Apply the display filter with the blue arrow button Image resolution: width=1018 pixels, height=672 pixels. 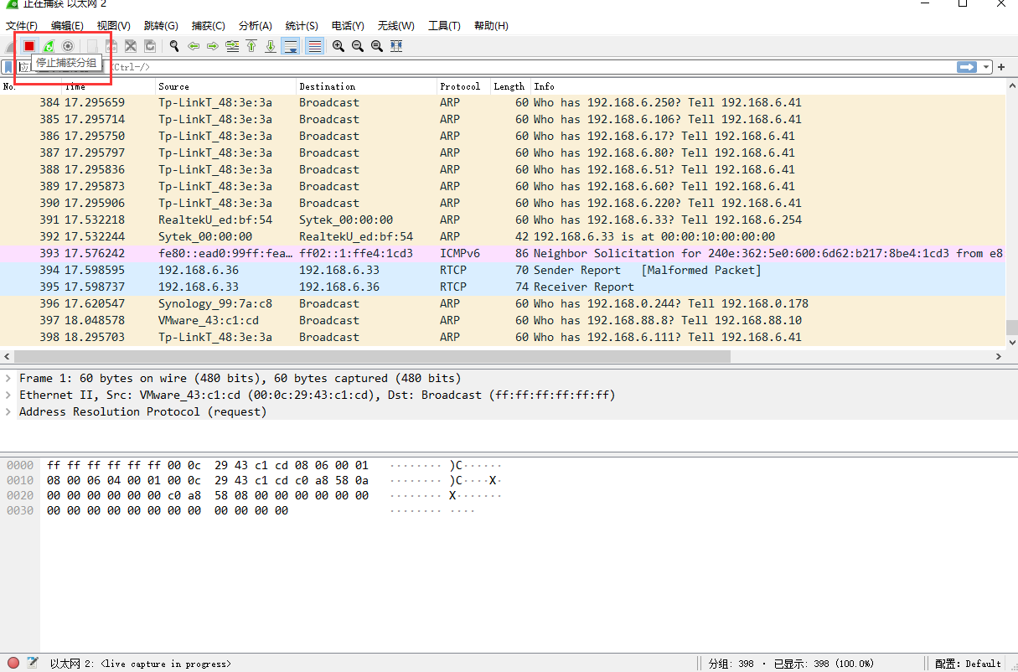click(x=968, y=67)
